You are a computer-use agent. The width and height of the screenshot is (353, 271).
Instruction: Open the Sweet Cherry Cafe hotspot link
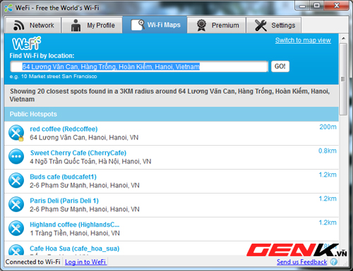click(78, 153)
